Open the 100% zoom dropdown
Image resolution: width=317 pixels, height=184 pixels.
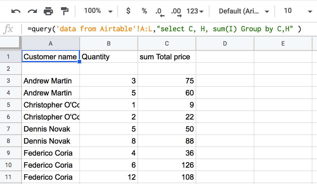click(x=98, y=11)
